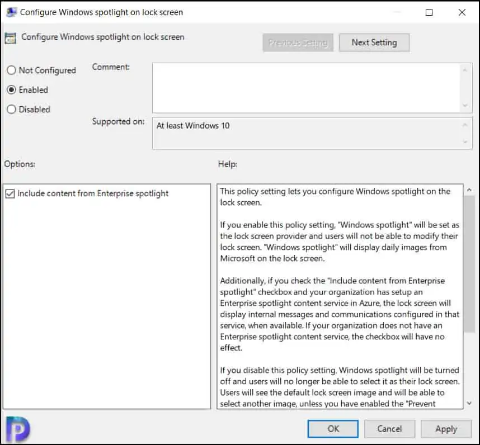
Task: Click Supported on scroll up arrow
Action: tap(465, 125)
